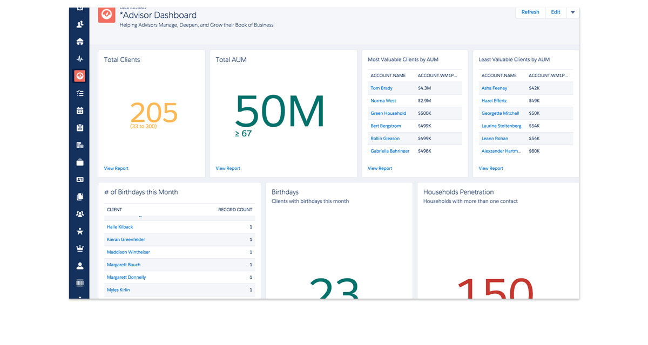
Task: Open the contact card sidebar icon
Action: click(80, 180)
